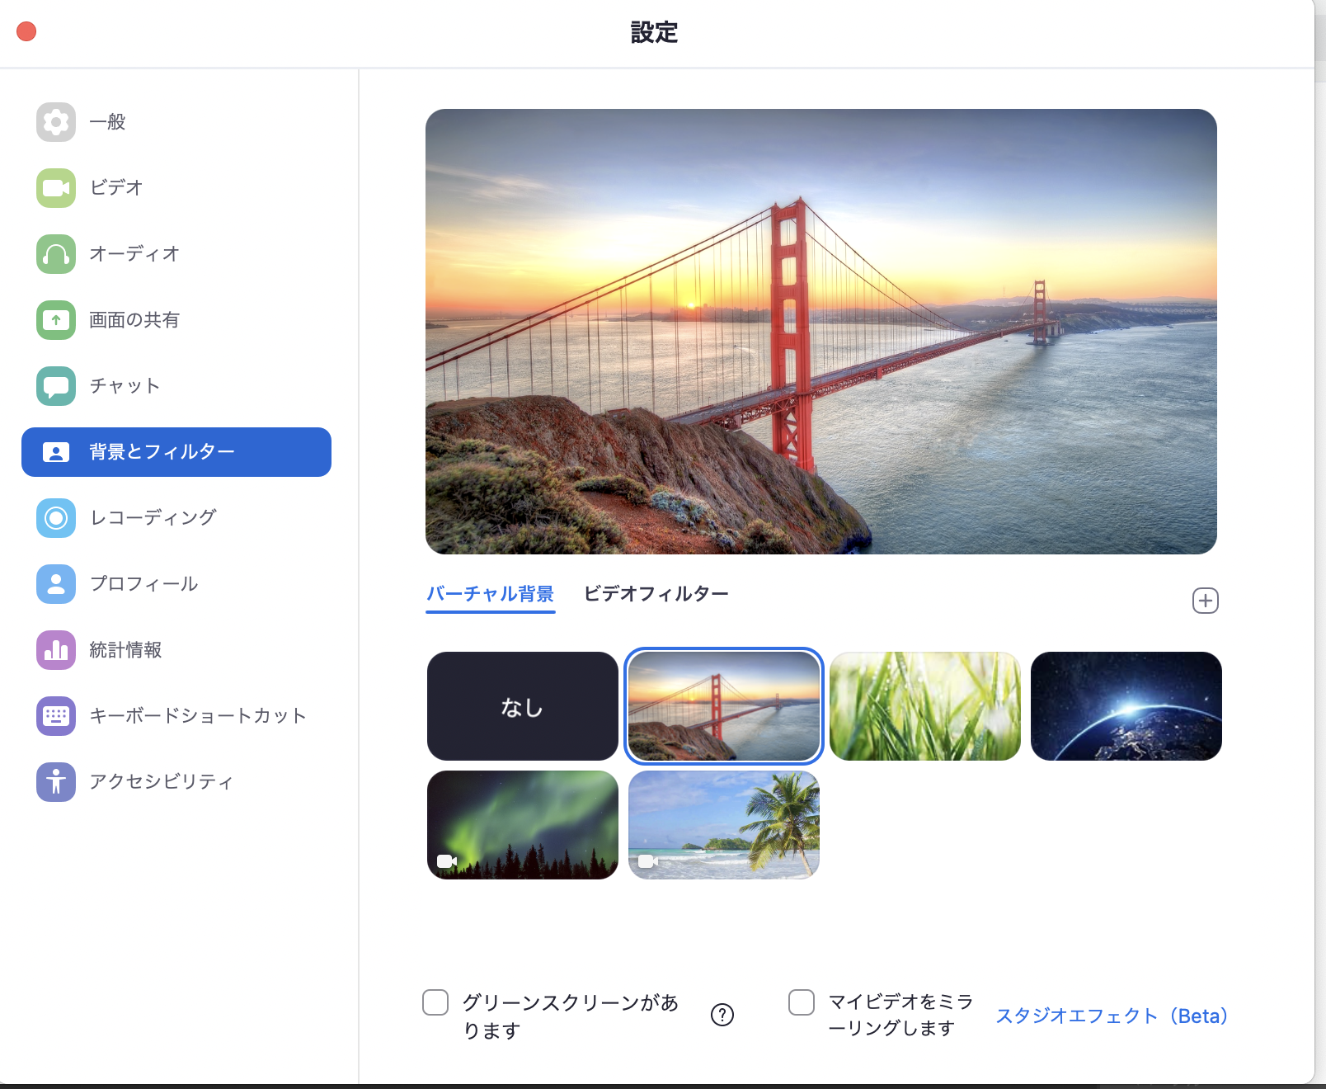
Task: Pick the aurora northern lights video background
Action: coord(522,825)
